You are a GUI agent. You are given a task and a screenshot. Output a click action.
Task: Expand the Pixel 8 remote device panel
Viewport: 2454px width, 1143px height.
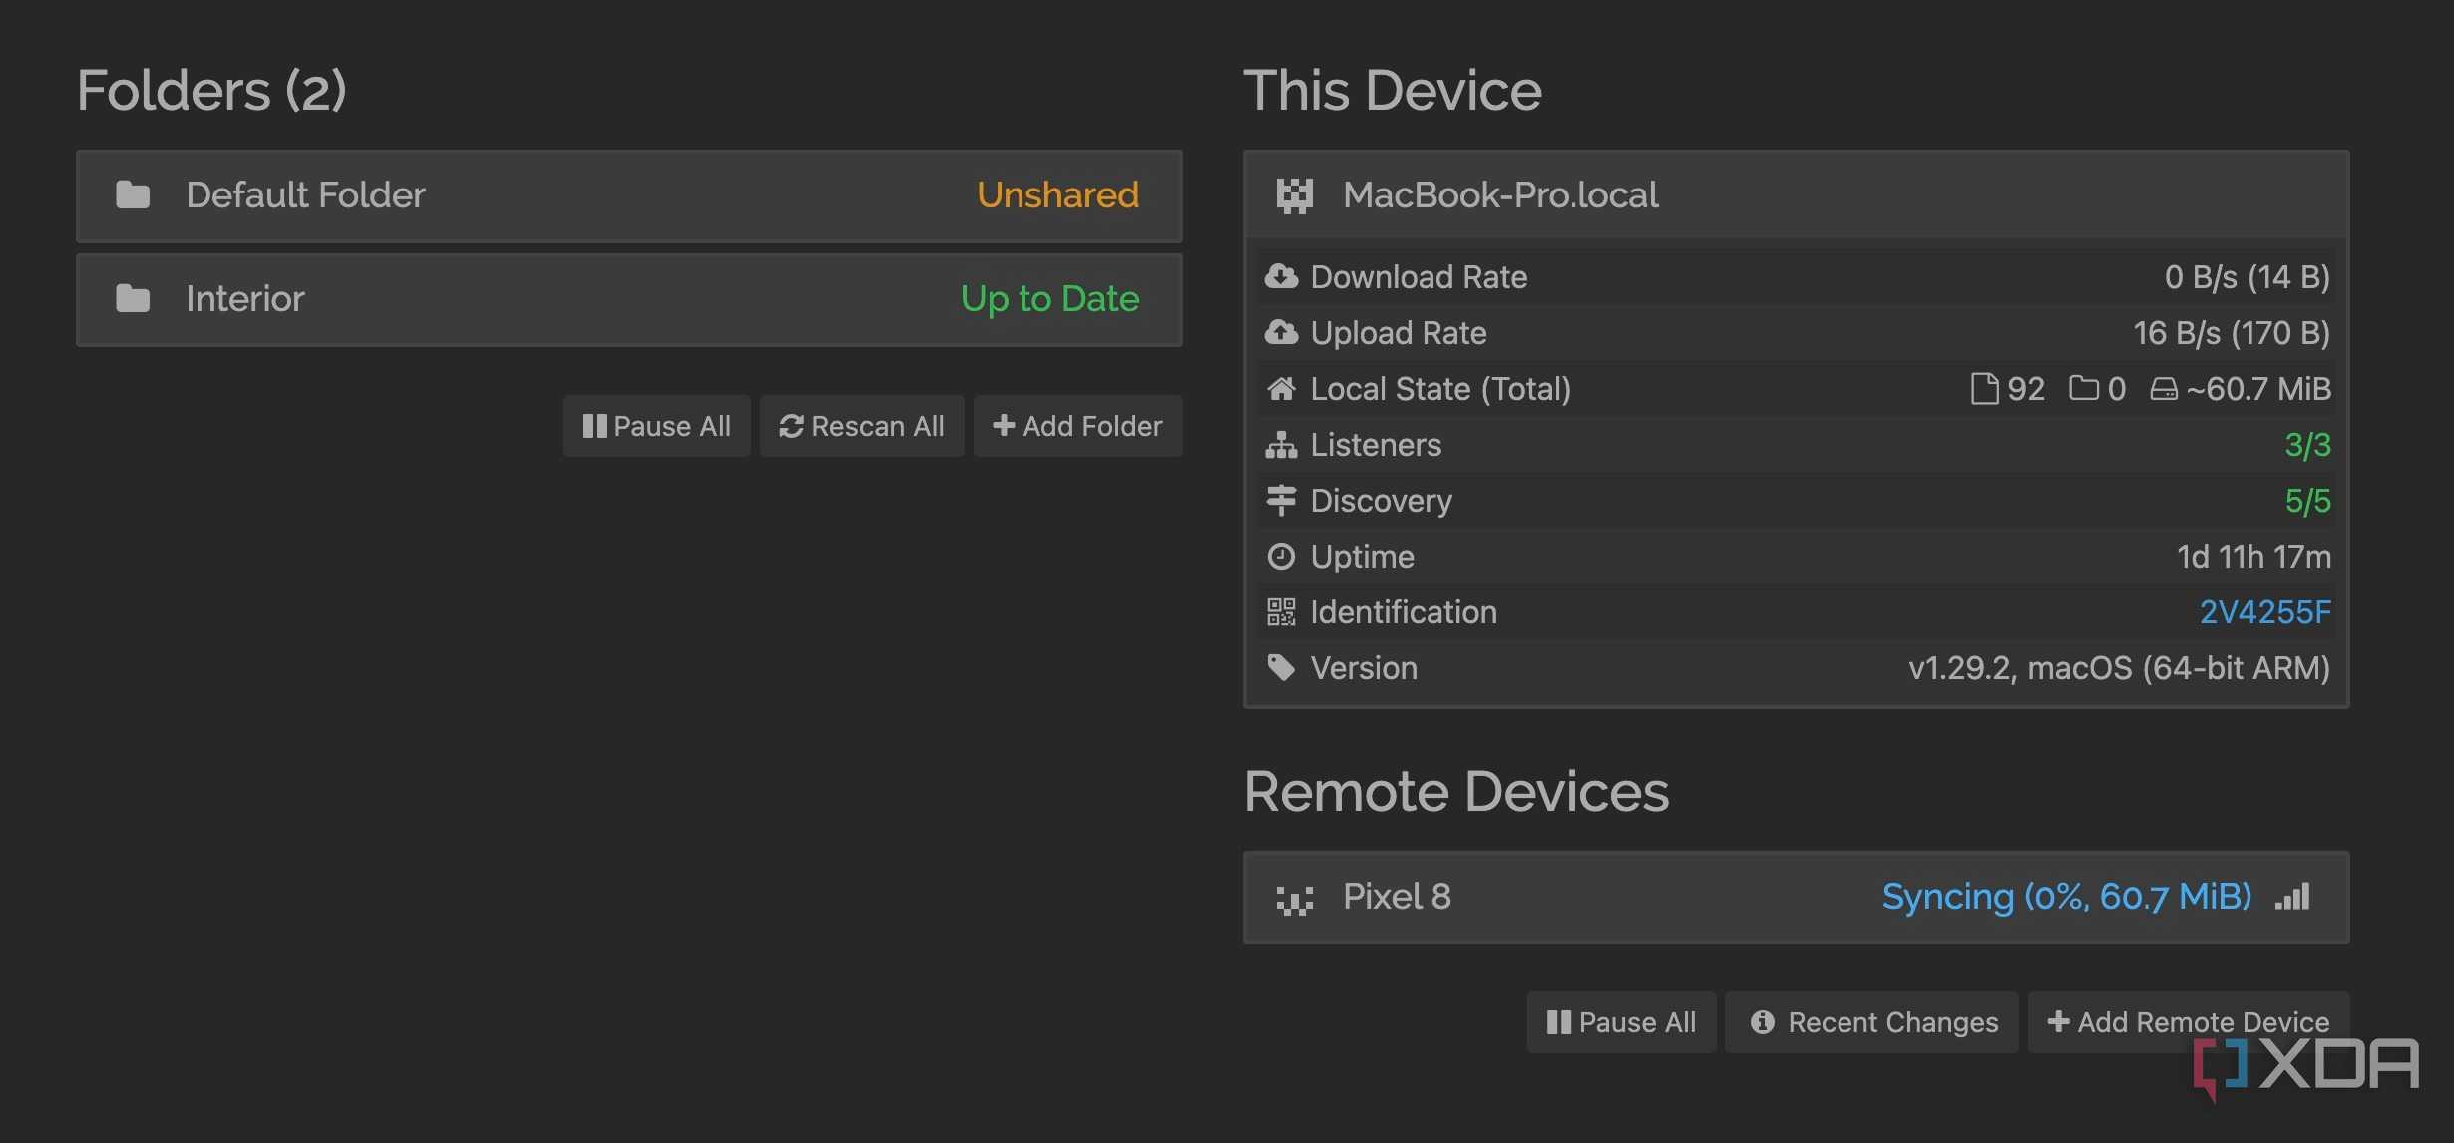pos(1796,897)
